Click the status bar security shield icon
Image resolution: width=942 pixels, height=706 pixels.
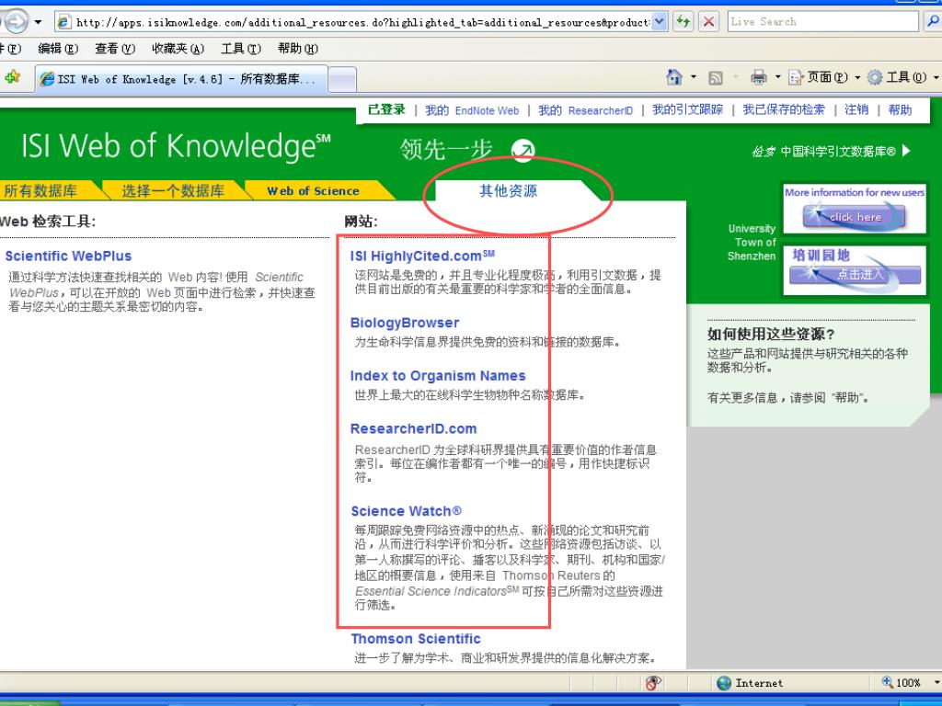click(x=653, y=683)
